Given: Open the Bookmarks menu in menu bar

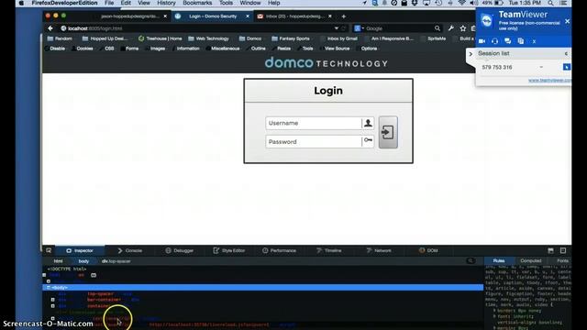Looking at the screenshot, I should click(x=197, y=3).
